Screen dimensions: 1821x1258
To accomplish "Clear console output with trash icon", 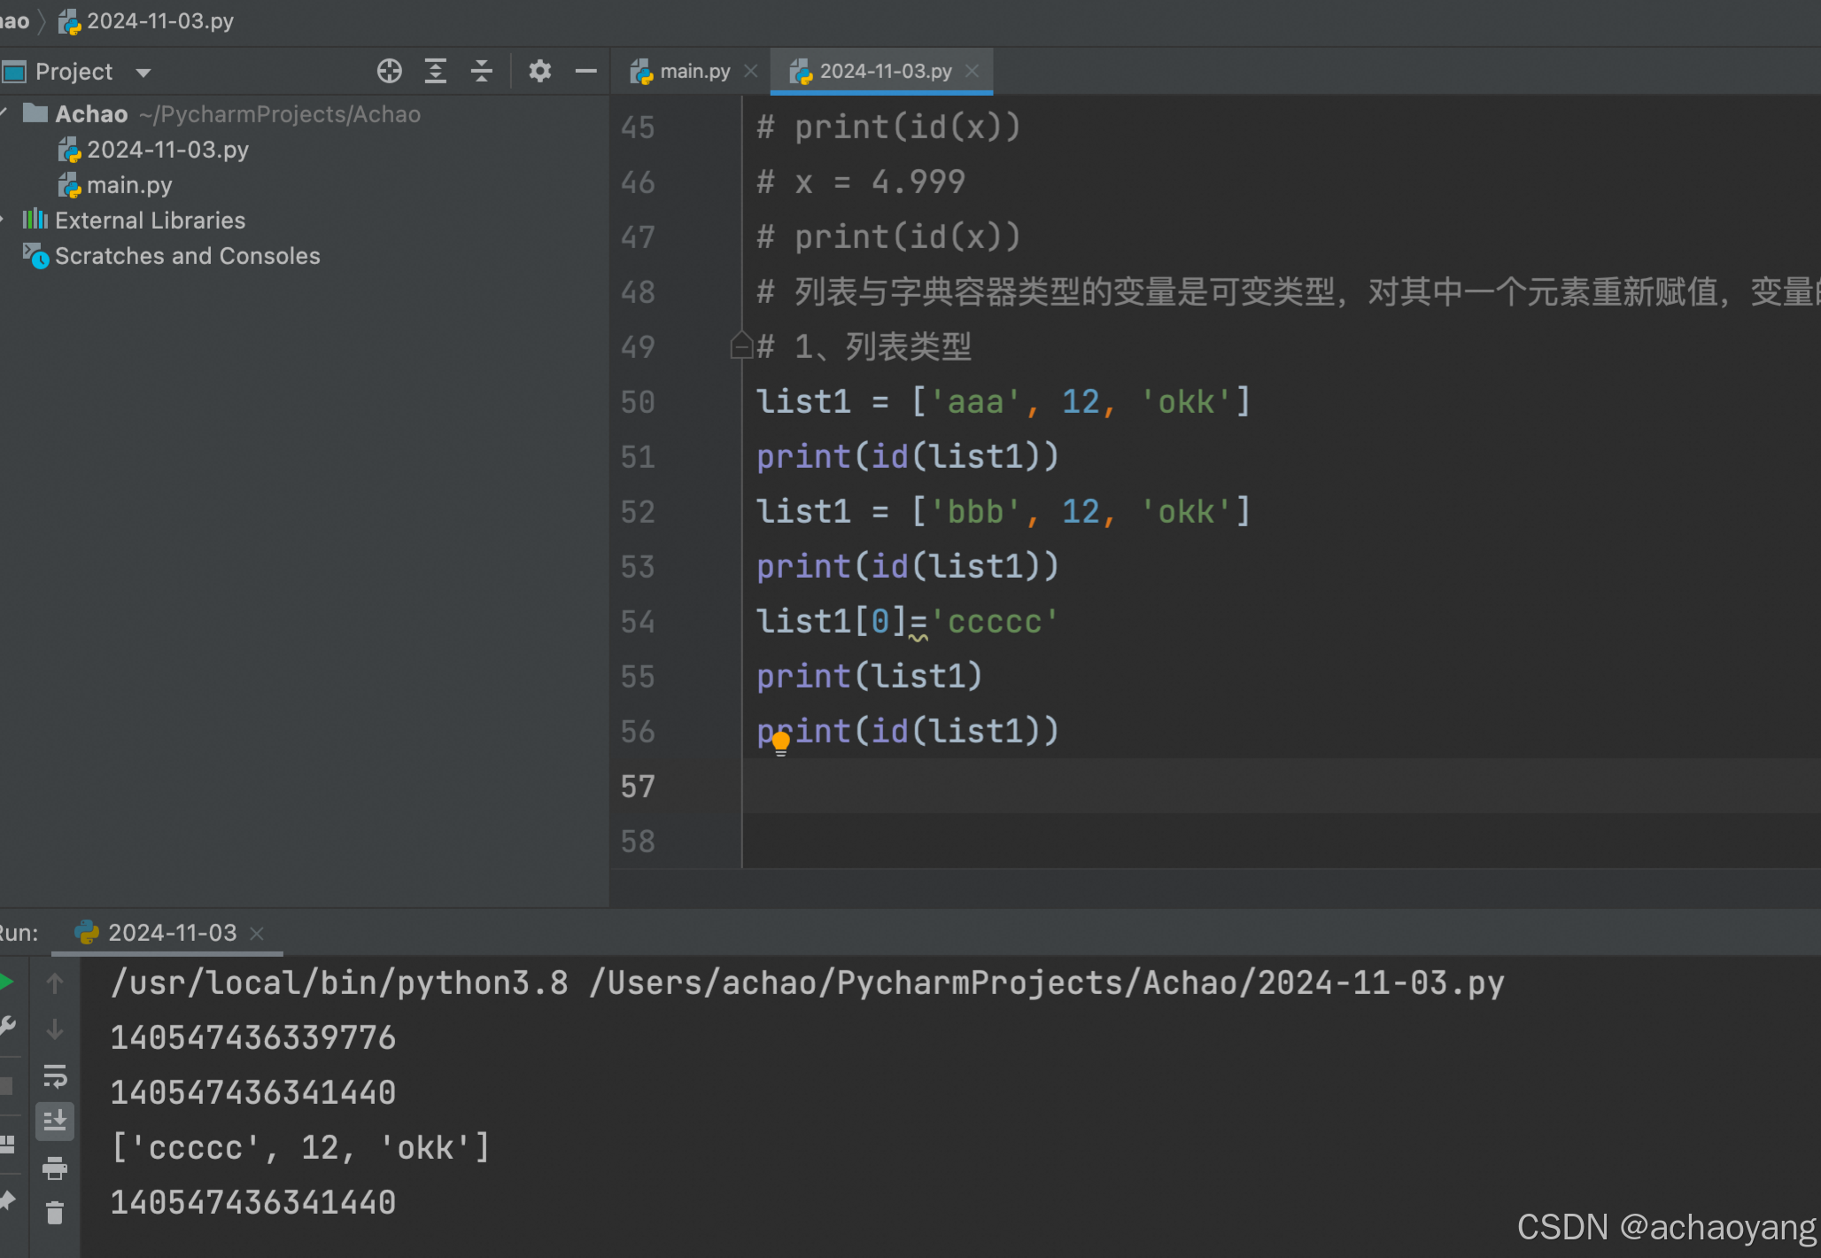I will point(55,1213).
